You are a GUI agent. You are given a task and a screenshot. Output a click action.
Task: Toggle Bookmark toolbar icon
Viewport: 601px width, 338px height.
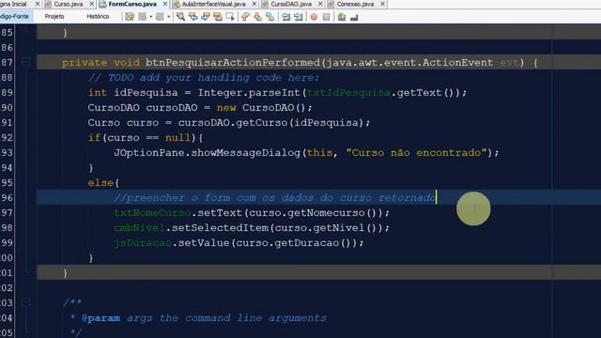(270, 17)
